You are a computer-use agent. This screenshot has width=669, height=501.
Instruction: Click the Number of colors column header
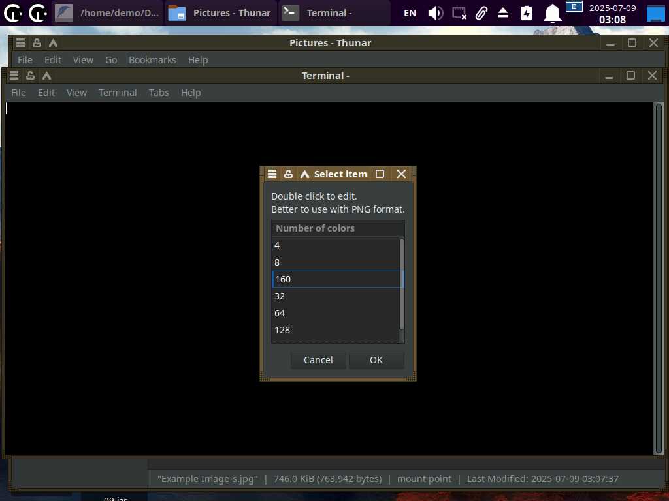338,228
